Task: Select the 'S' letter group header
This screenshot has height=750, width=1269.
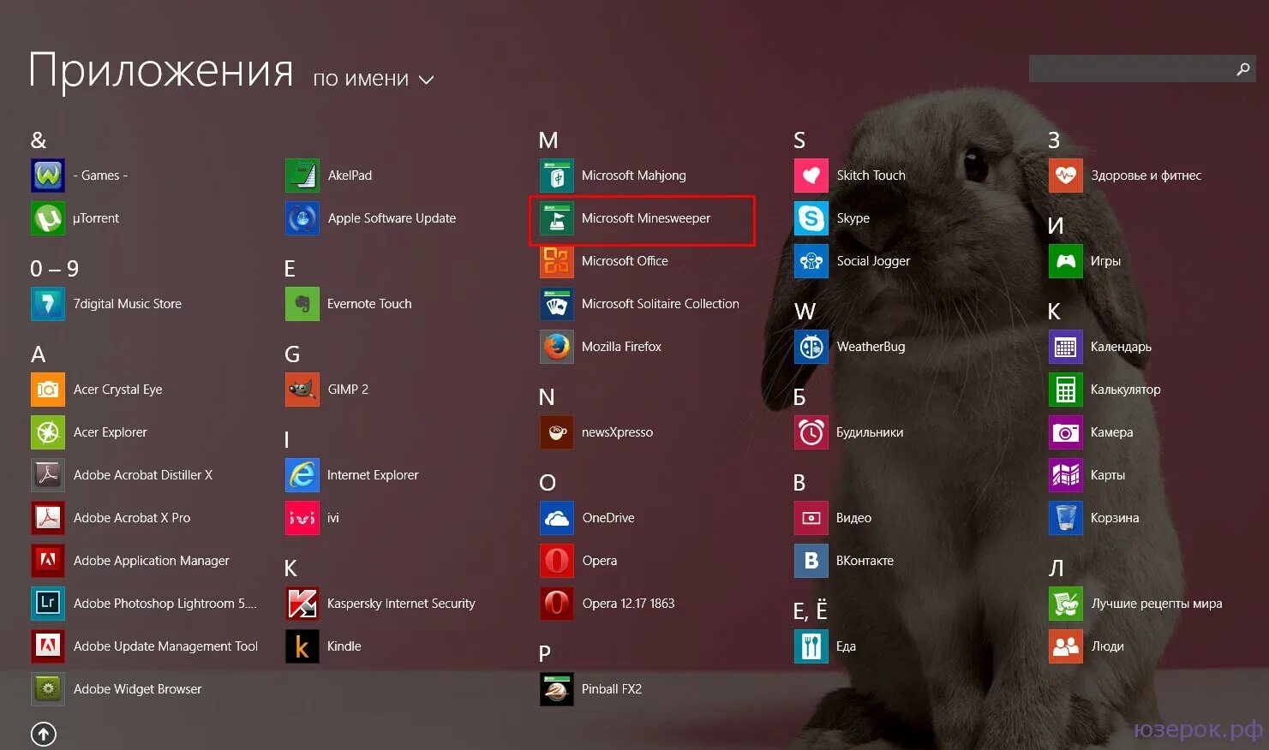Action: [x=799, y=140]
